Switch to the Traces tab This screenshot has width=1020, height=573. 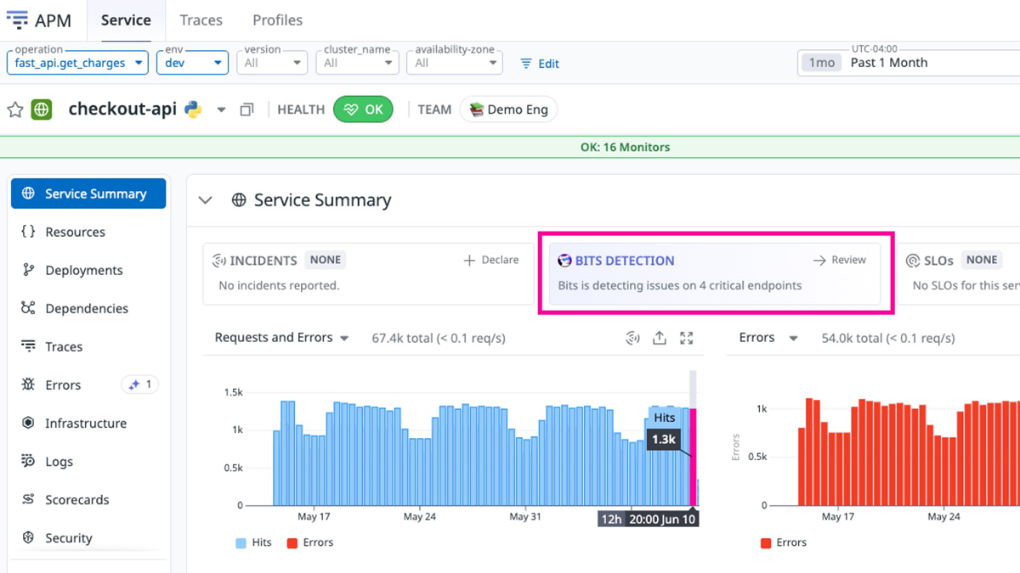[201, 20]
